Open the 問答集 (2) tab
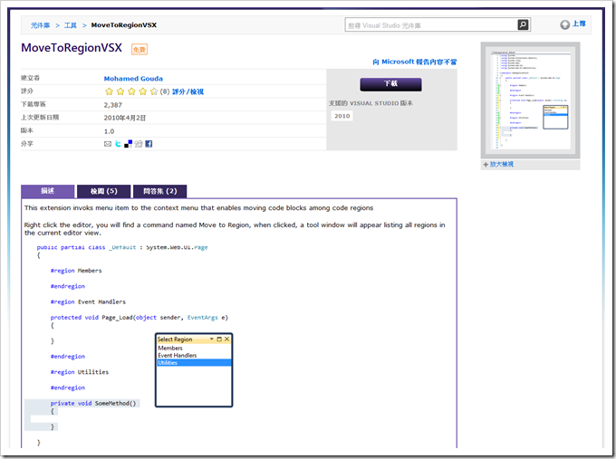616x459 pixels. coord(160,191)
